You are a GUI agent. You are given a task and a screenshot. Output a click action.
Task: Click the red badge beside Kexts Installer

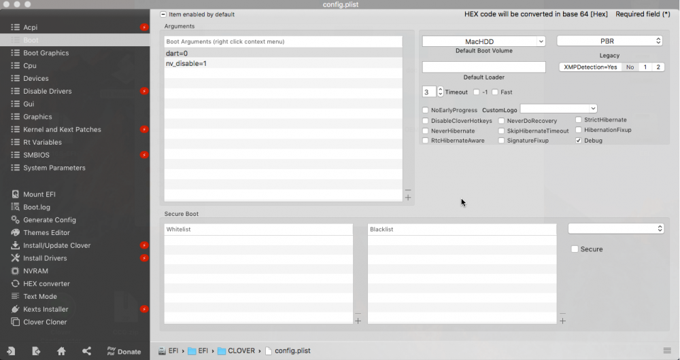pos(144,309)
